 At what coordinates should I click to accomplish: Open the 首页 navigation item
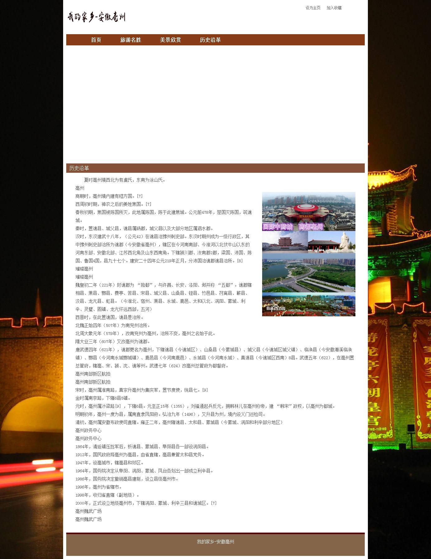pyautogui.click(x=96, y=40)
